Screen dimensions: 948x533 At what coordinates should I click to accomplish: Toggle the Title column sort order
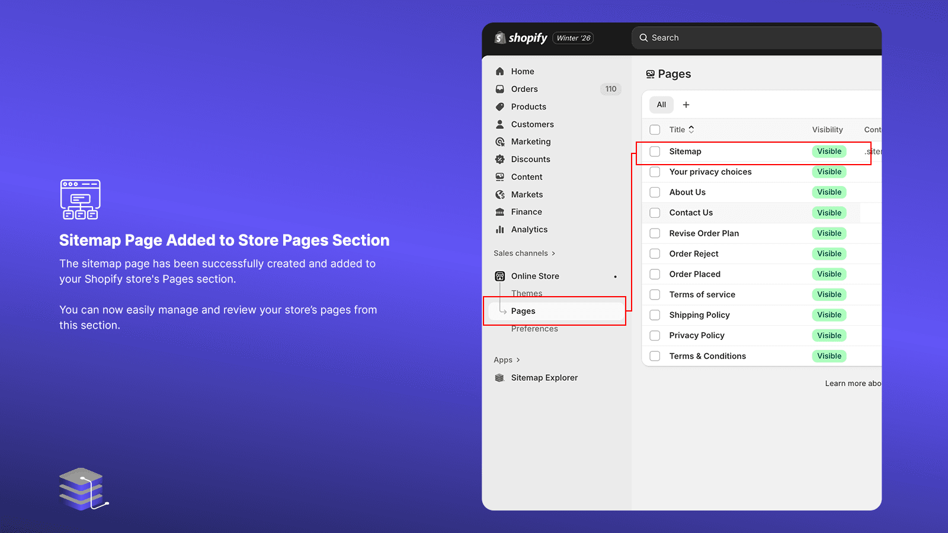691,130
